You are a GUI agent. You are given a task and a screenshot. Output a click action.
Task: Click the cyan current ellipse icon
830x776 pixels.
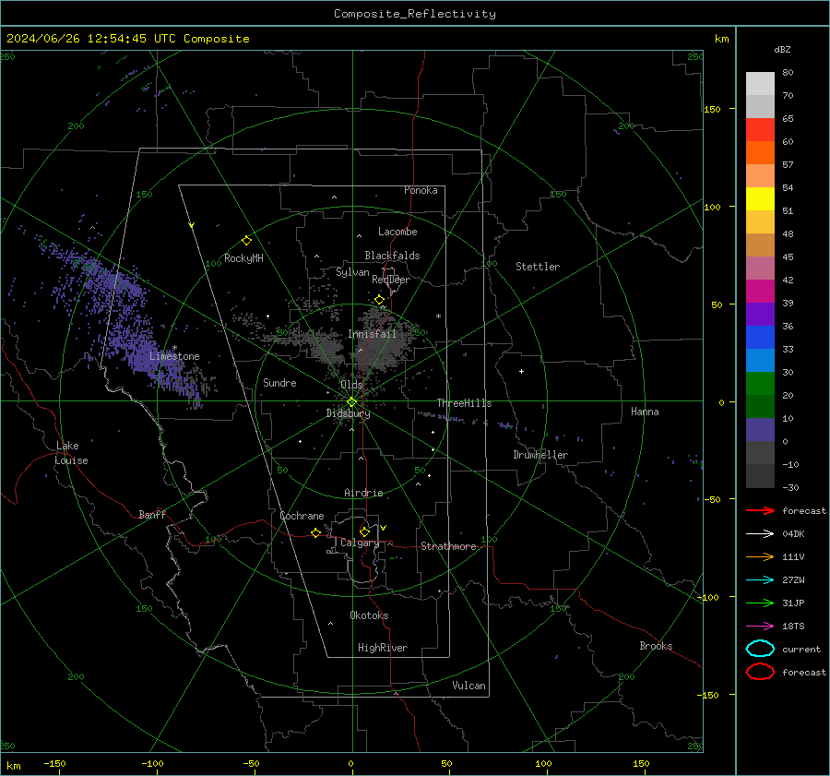click(x=760, y=649)
